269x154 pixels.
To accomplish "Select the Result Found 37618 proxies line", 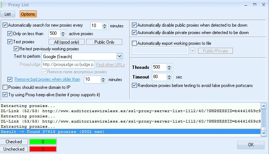I will coord(130,132).
